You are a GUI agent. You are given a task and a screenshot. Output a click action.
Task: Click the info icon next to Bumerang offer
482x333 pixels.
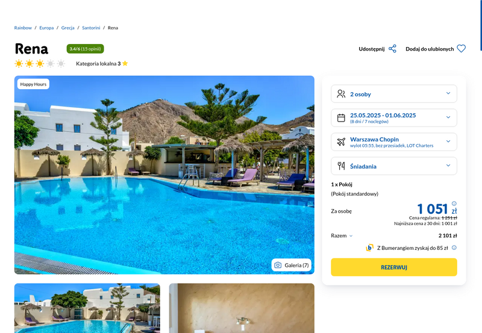click(x=454, y=247)
